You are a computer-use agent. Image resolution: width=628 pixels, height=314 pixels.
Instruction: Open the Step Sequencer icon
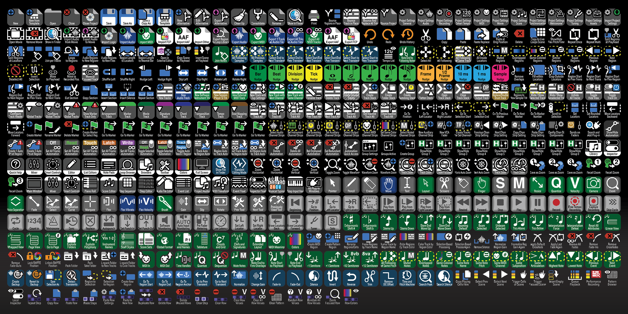pyautogui.click(x=127, y=185)
